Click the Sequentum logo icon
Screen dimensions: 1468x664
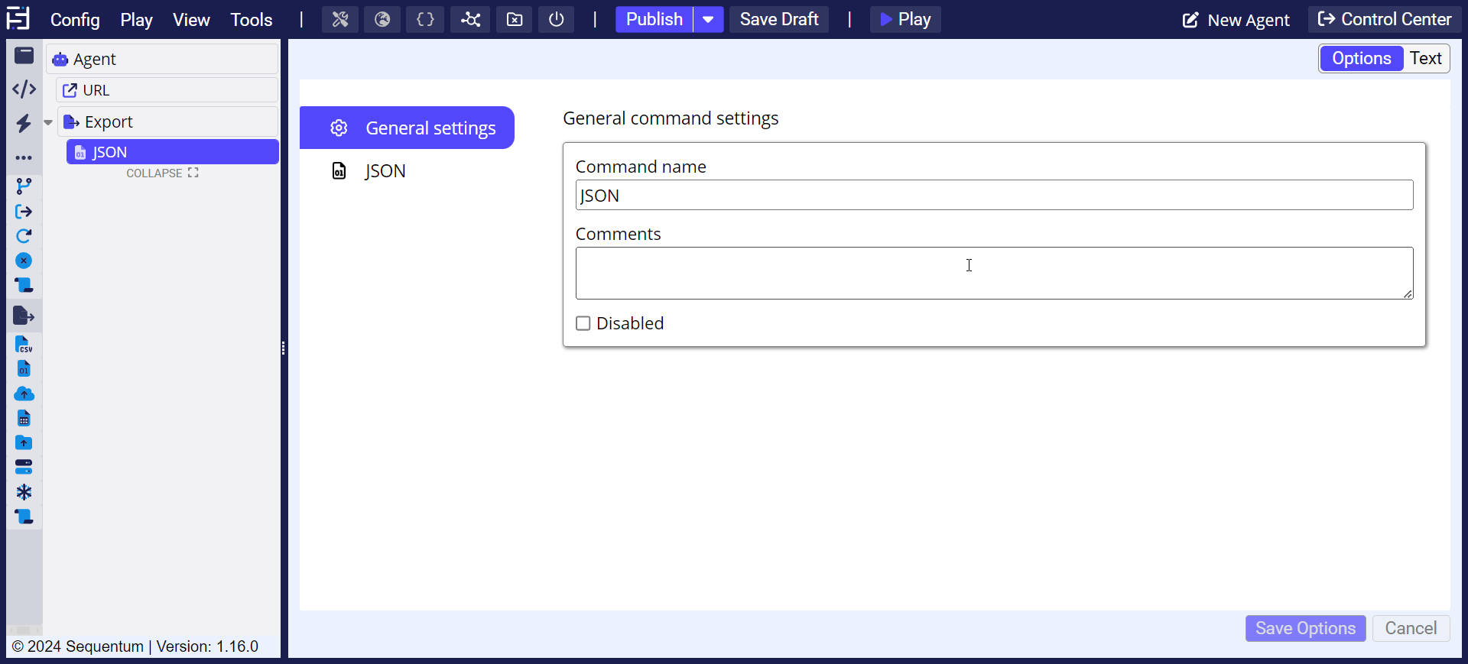(18, 18)
